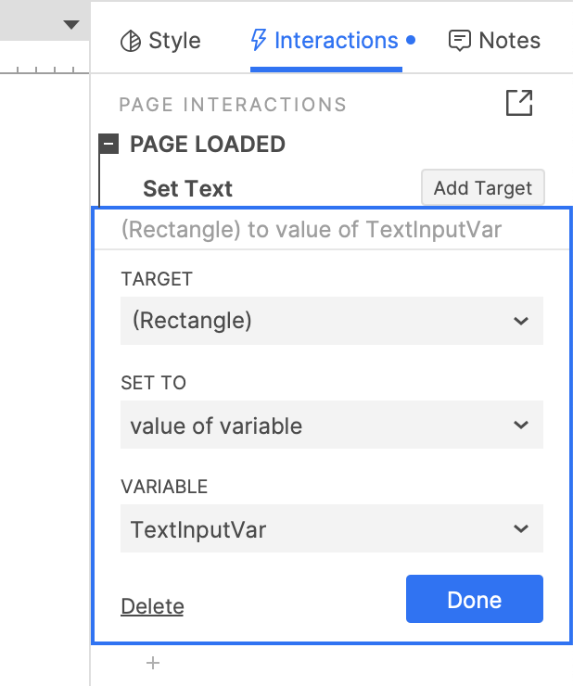Screen dimensions: 573x686
Task: Click the Delete link
Action: tap(152, 606)
